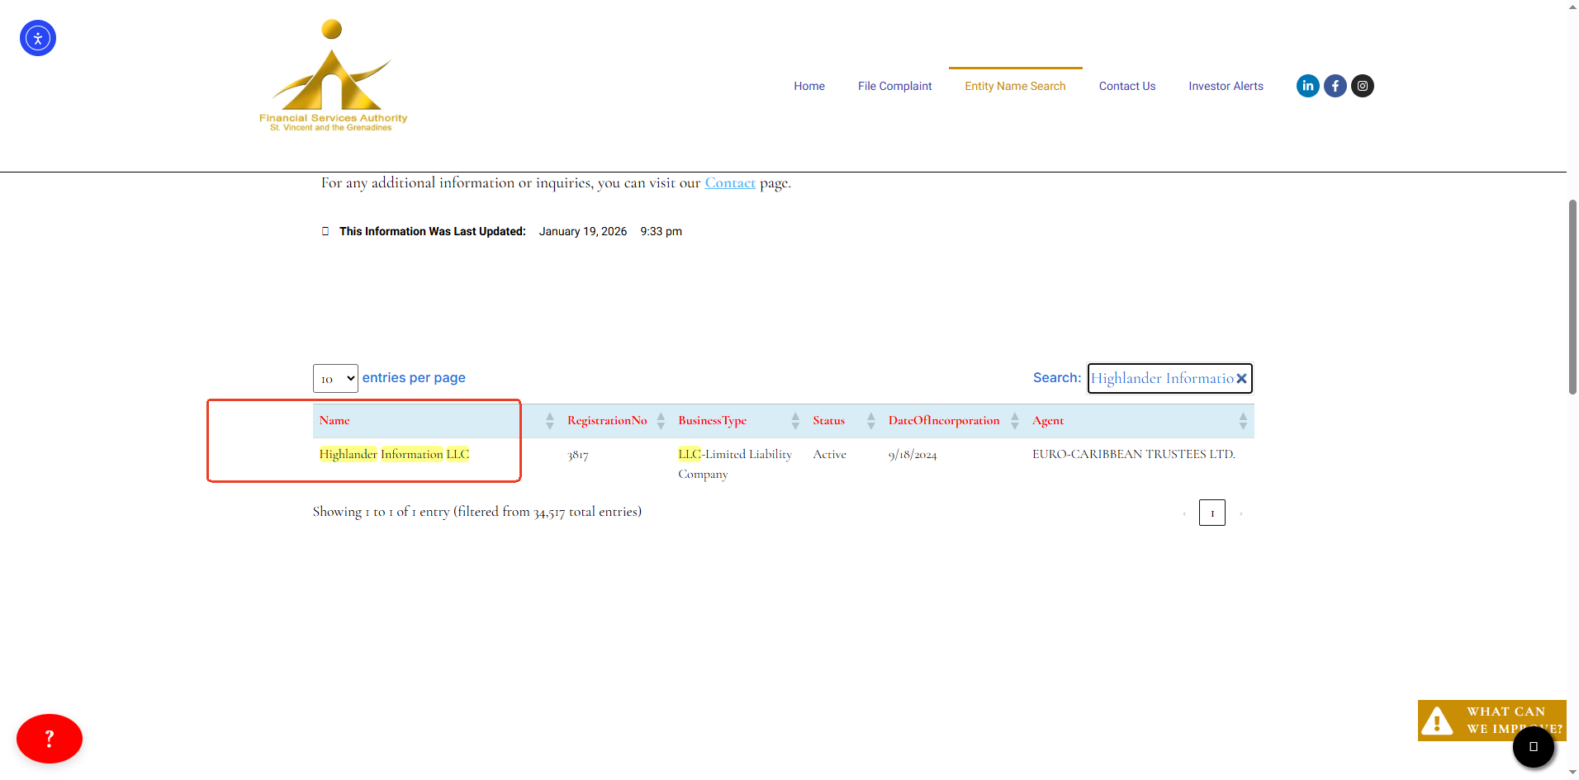This screenshot has height=780, width=1579.
Task: Click the page vertical scrollbar thumb
Action: point(1572,297)
